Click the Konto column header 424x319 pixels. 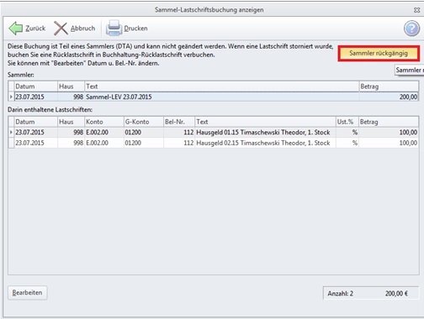tap(104, 122)
